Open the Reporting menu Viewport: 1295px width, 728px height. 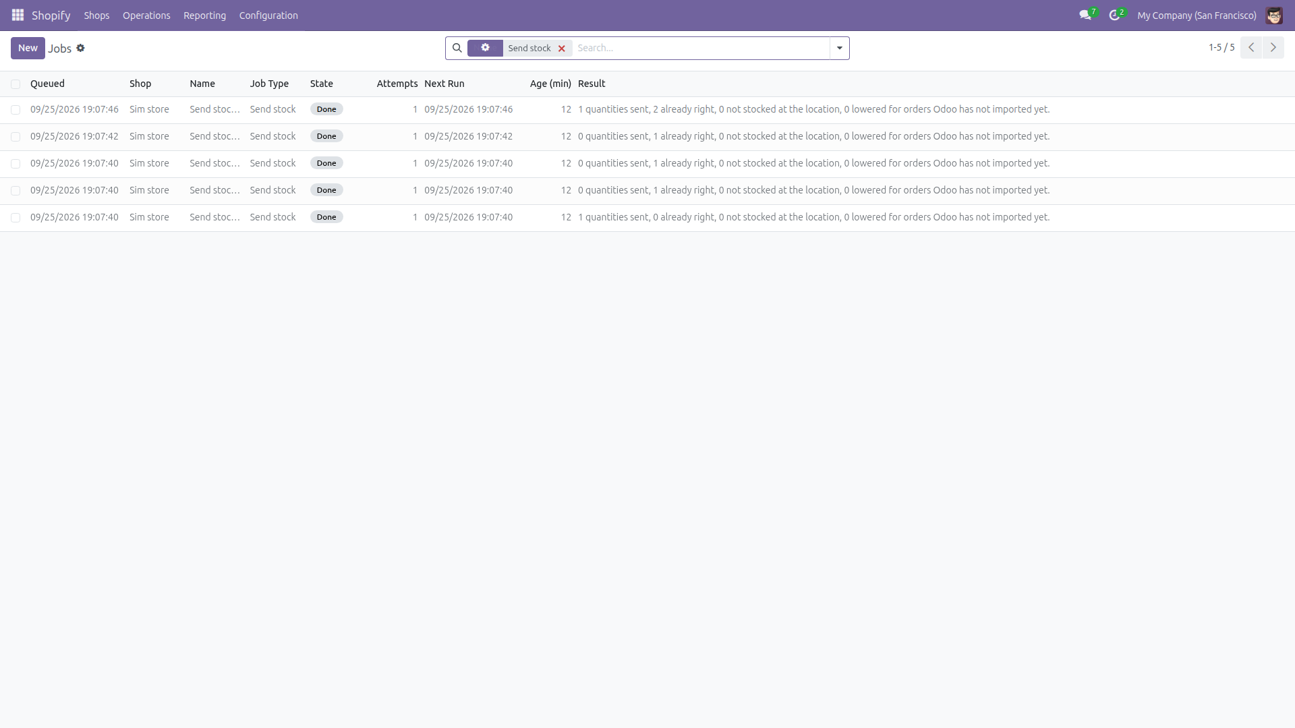(x=204, y=16)
